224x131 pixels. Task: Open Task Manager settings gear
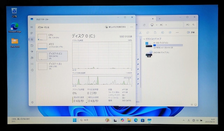pyautogui.click(x=32, y=102)
